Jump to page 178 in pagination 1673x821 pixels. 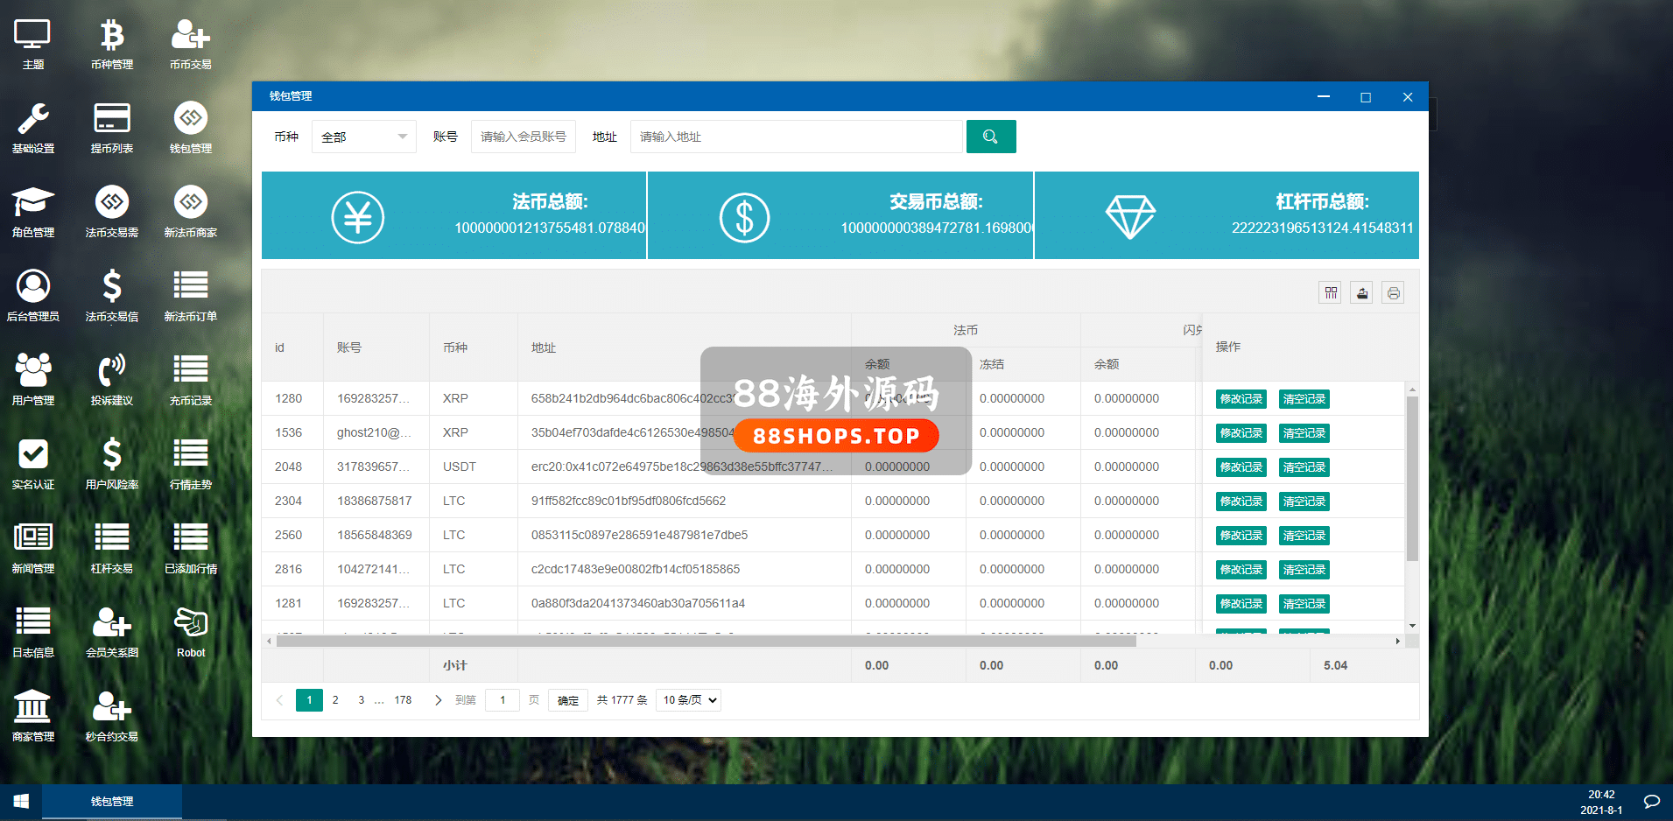tap(403, 700)
